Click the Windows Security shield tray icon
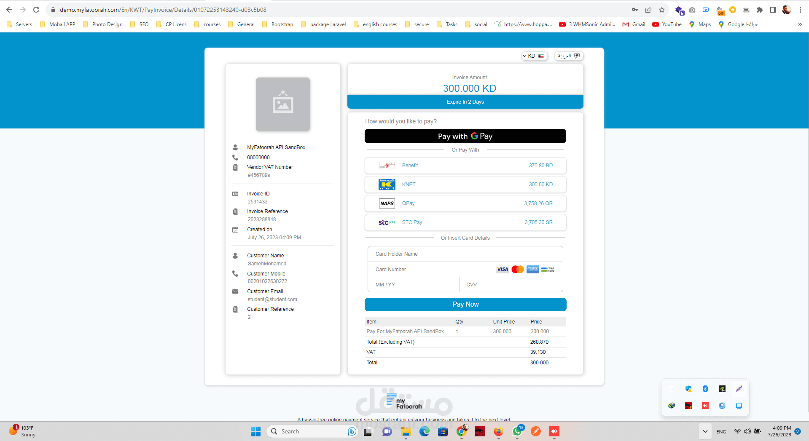Image resolution: width=809 pixels, height=441 pixels. click(688, 389)
